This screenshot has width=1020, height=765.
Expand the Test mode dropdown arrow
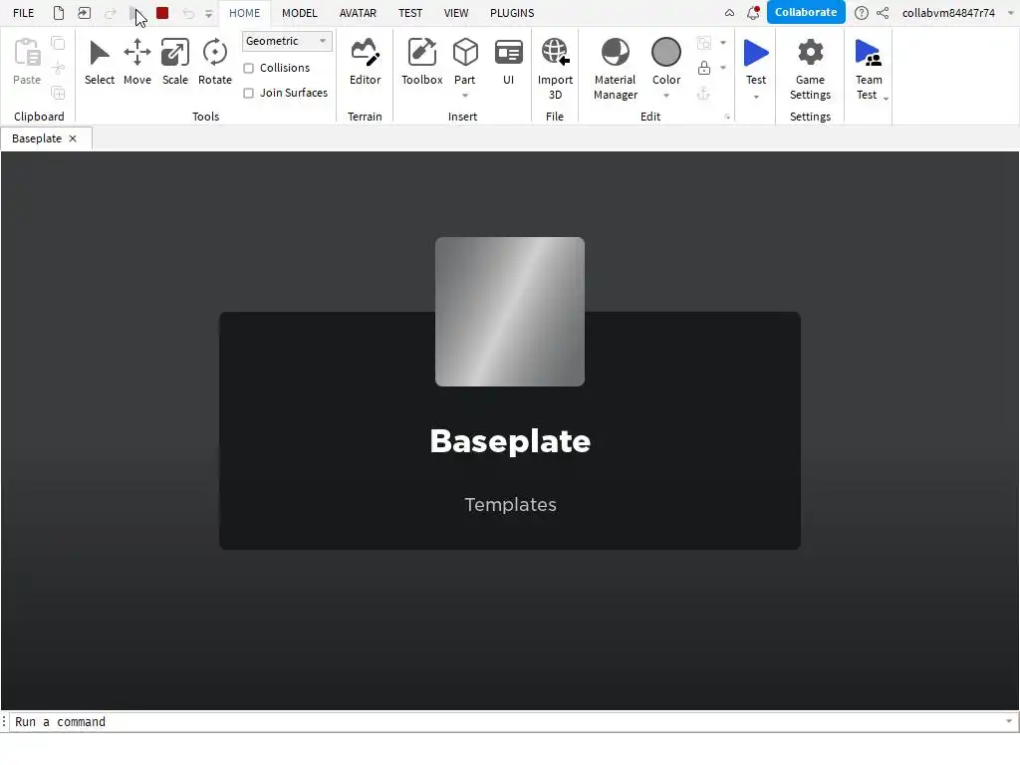click(756, 97)
